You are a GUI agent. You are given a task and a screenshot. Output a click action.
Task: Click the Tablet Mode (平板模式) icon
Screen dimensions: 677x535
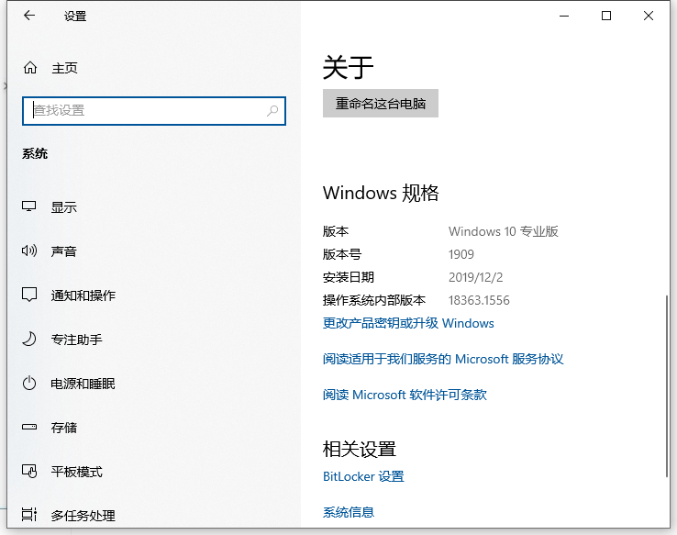pyautogui.click(x=29, y=472)
